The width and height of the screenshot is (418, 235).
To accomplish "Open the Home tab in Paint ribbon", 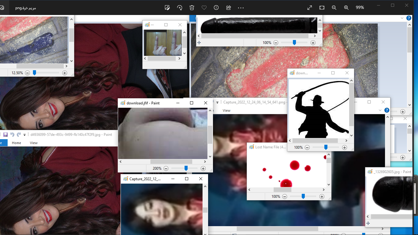I will tap(17, 143).
